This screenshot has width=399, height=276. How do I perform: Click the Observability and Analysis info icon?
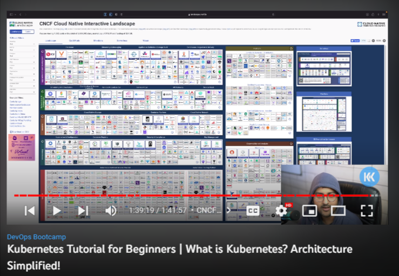pyautogui.click(x=291, y=143)
